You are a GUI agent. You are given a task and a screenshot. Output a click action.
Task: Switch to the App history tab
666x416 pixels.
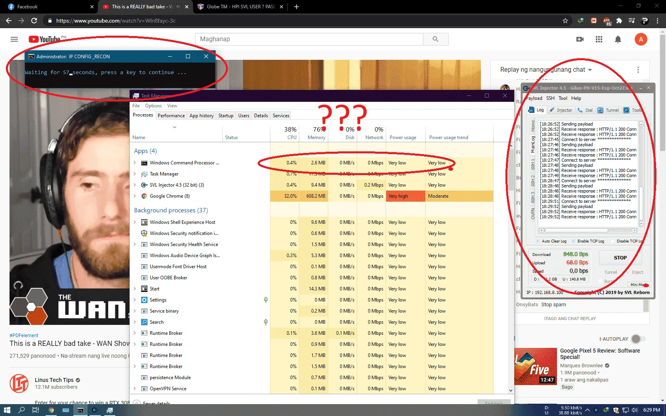[201, 116]
